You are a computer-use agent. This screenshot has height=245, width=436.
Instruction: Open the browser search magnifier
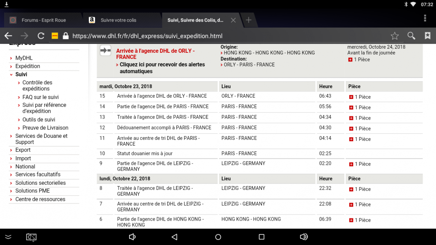[411, 36]
